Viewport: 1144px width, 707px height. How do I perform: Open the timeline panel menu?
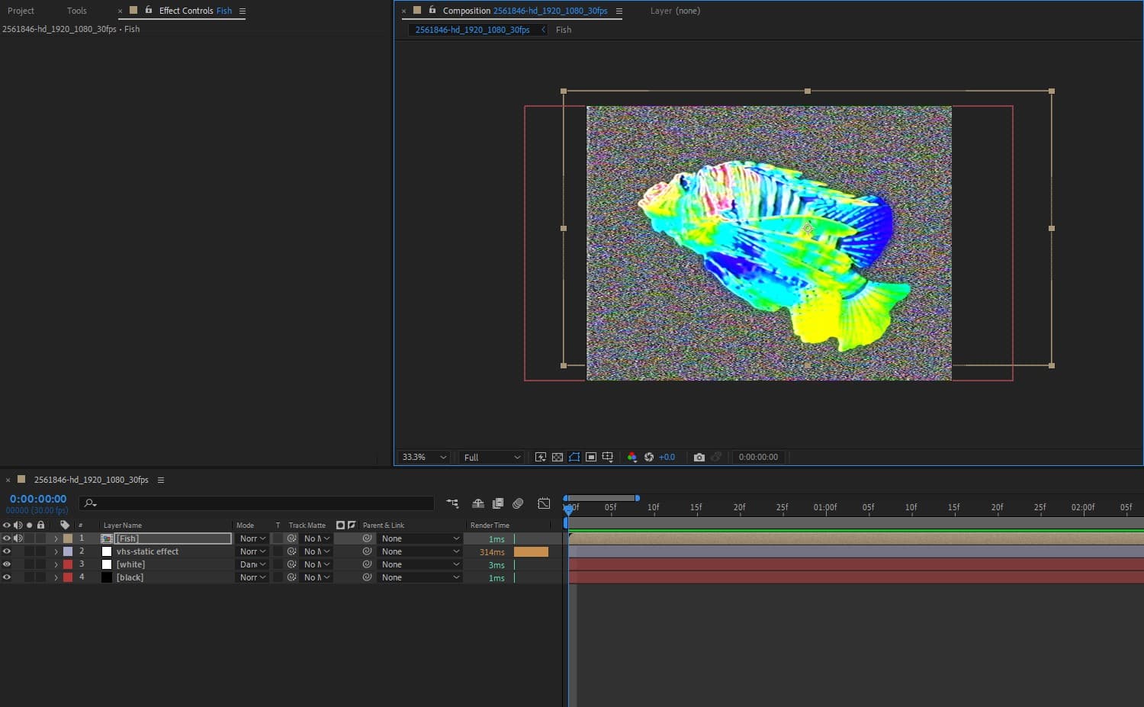click(x=160, y=480)
